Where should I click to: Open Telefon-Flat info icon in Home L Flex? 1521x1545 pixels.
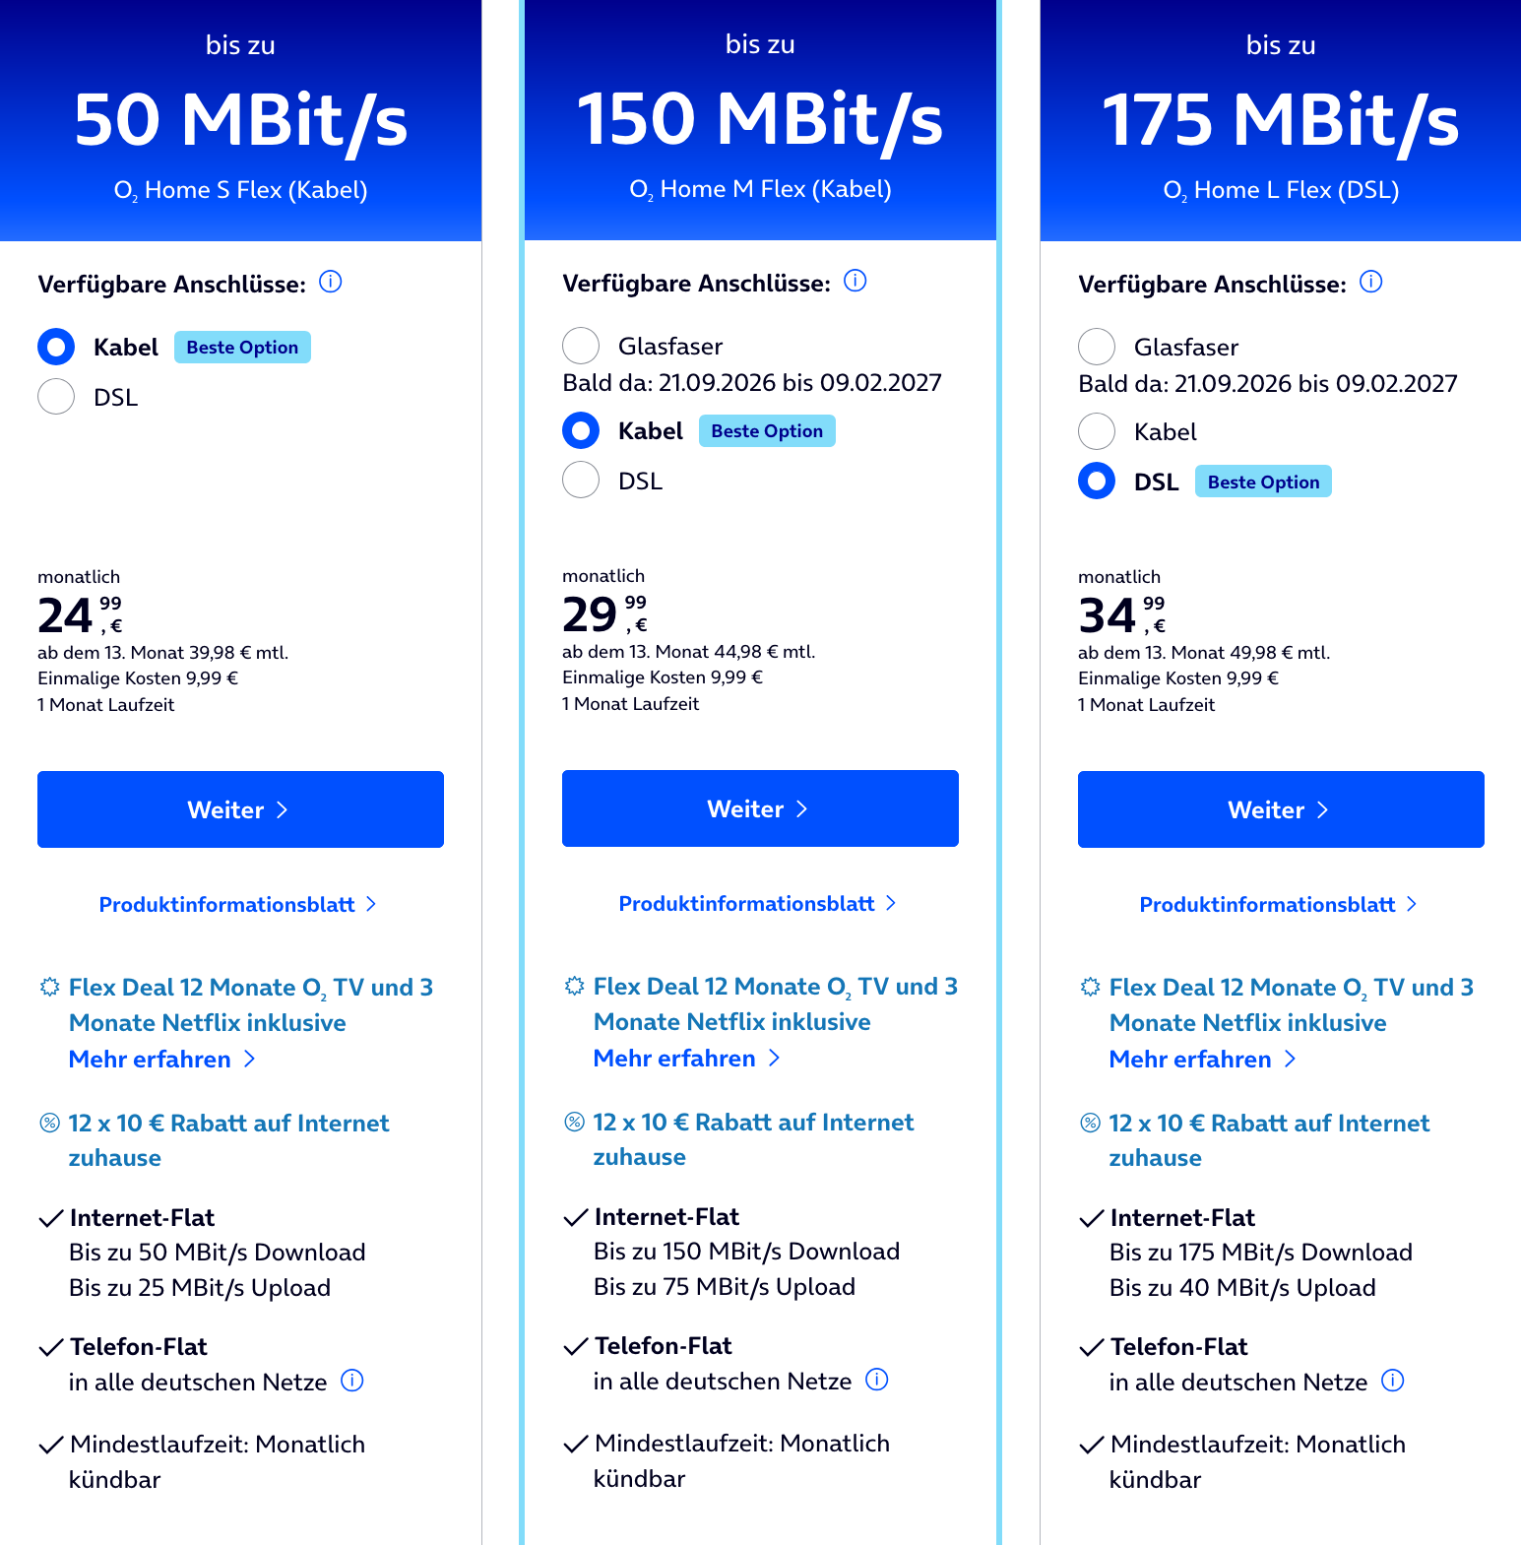pos(1393,1381)
